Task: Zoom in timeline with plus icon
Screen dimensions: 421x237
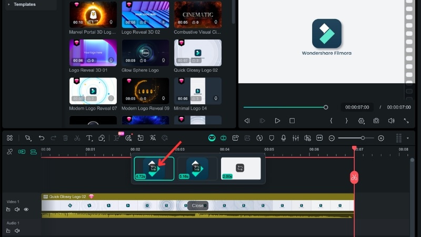Action: (x=380, y=138)
